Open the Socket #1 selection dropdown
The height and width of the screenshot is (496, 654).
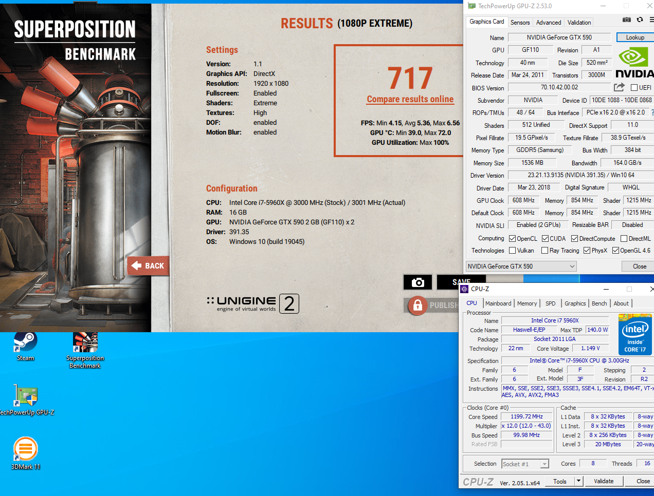point(525,464)
